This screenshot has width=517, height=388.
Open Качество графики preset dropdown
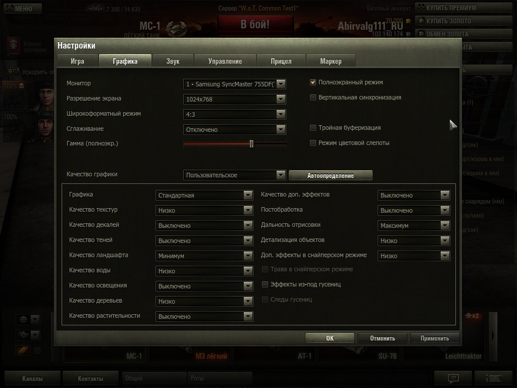point(234,175)
